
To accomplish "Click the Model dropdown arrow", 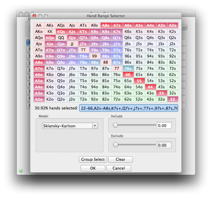I will [x=95, y=126].
